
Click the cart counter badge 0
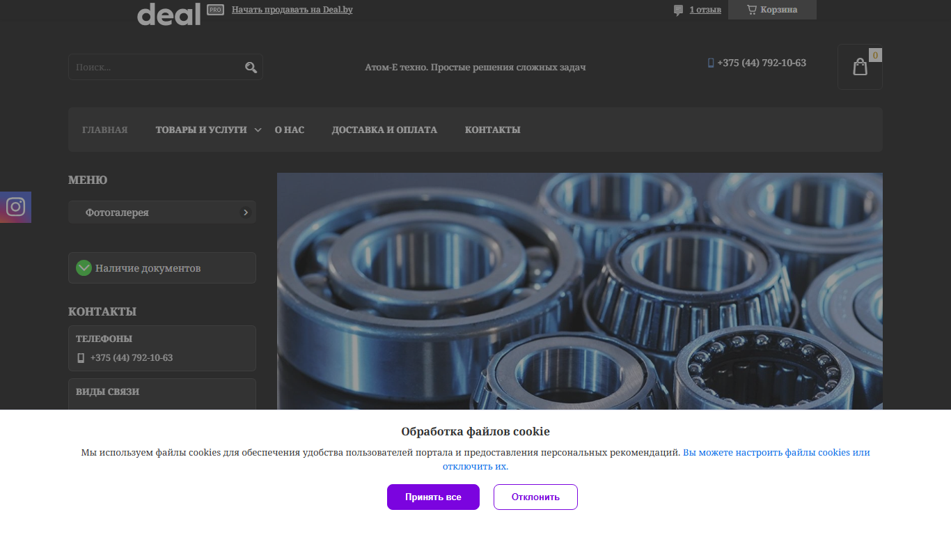875,55
